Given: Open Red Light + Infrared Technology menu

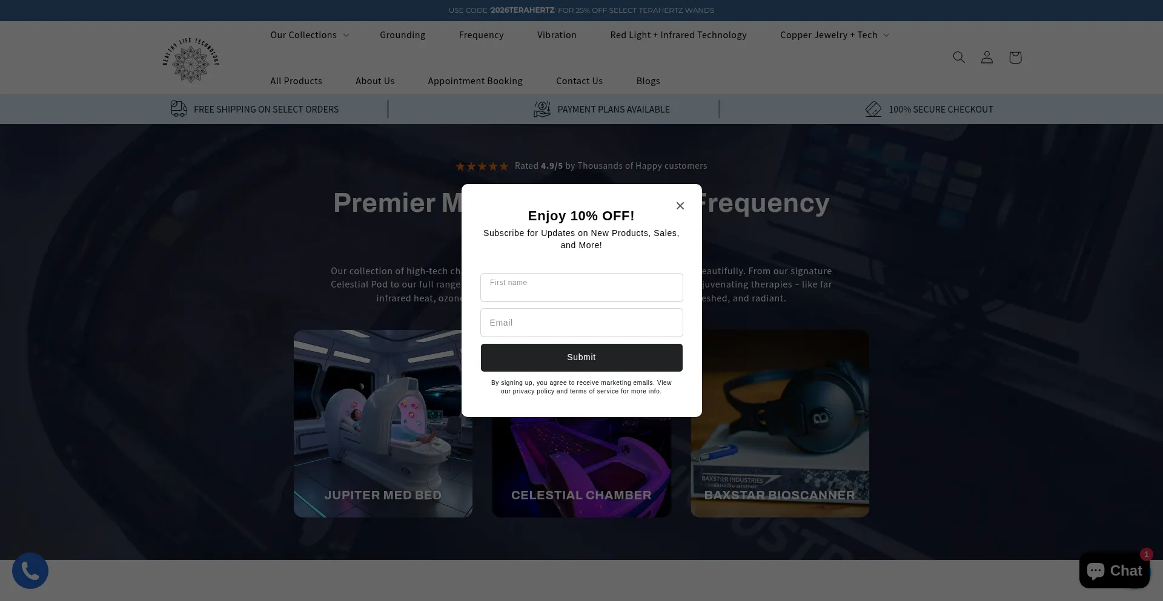Looking at the screenshot, I should [678, 35].
